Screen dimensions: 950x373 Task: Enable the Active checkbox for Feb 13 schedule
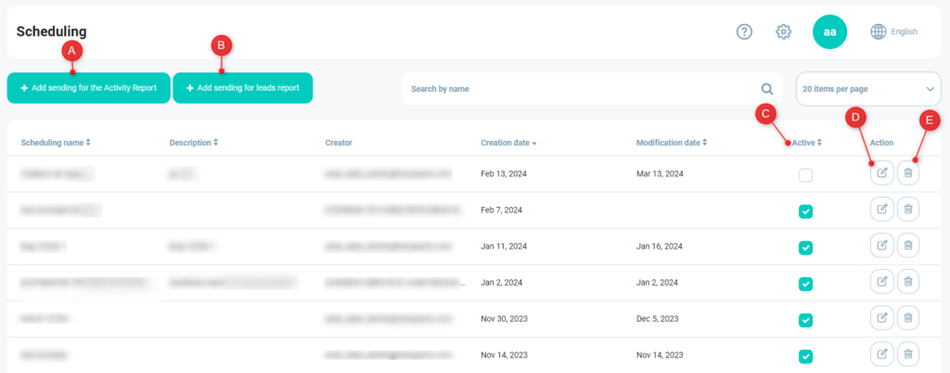tap(805, 175)
